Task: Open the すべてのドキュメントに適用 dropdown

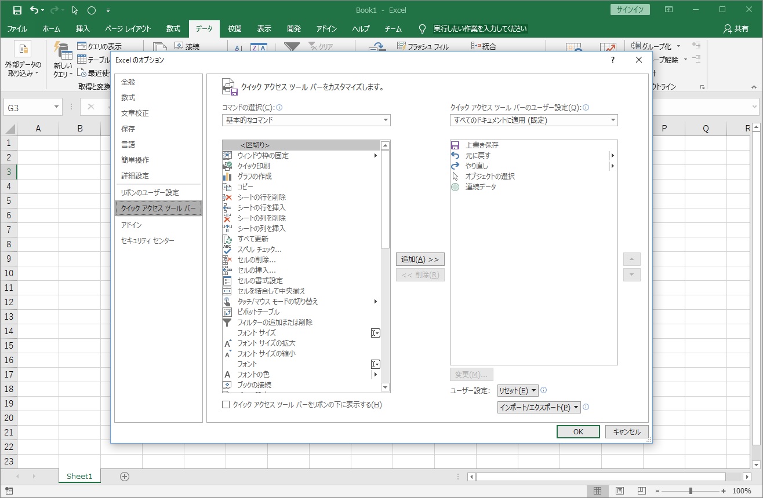Action: pos(534,120)
